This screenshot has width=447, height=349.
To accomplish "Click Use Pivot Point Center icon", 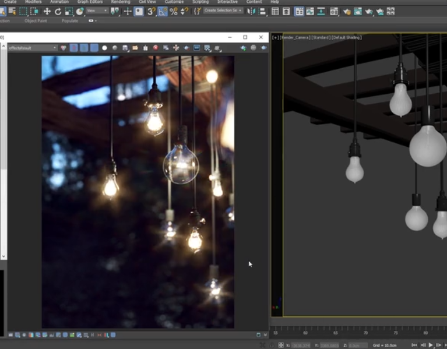I will (115, 12).
